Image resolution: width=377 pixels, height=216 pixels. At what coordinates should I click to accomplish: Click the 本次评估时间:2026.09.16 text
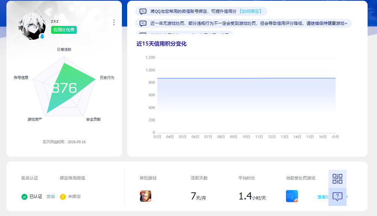click(64, 142)
